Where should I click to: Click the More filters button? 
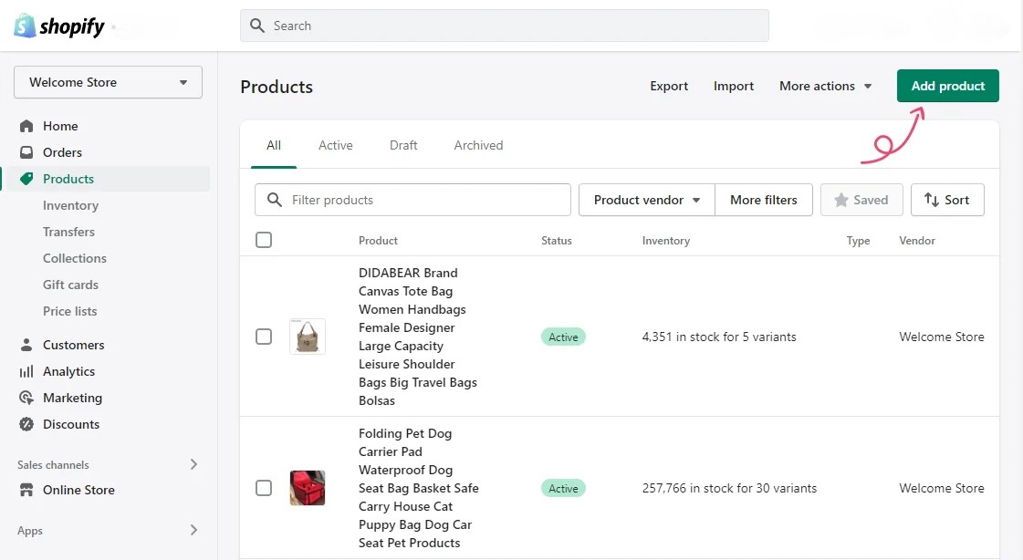click(x=763, y=200)
